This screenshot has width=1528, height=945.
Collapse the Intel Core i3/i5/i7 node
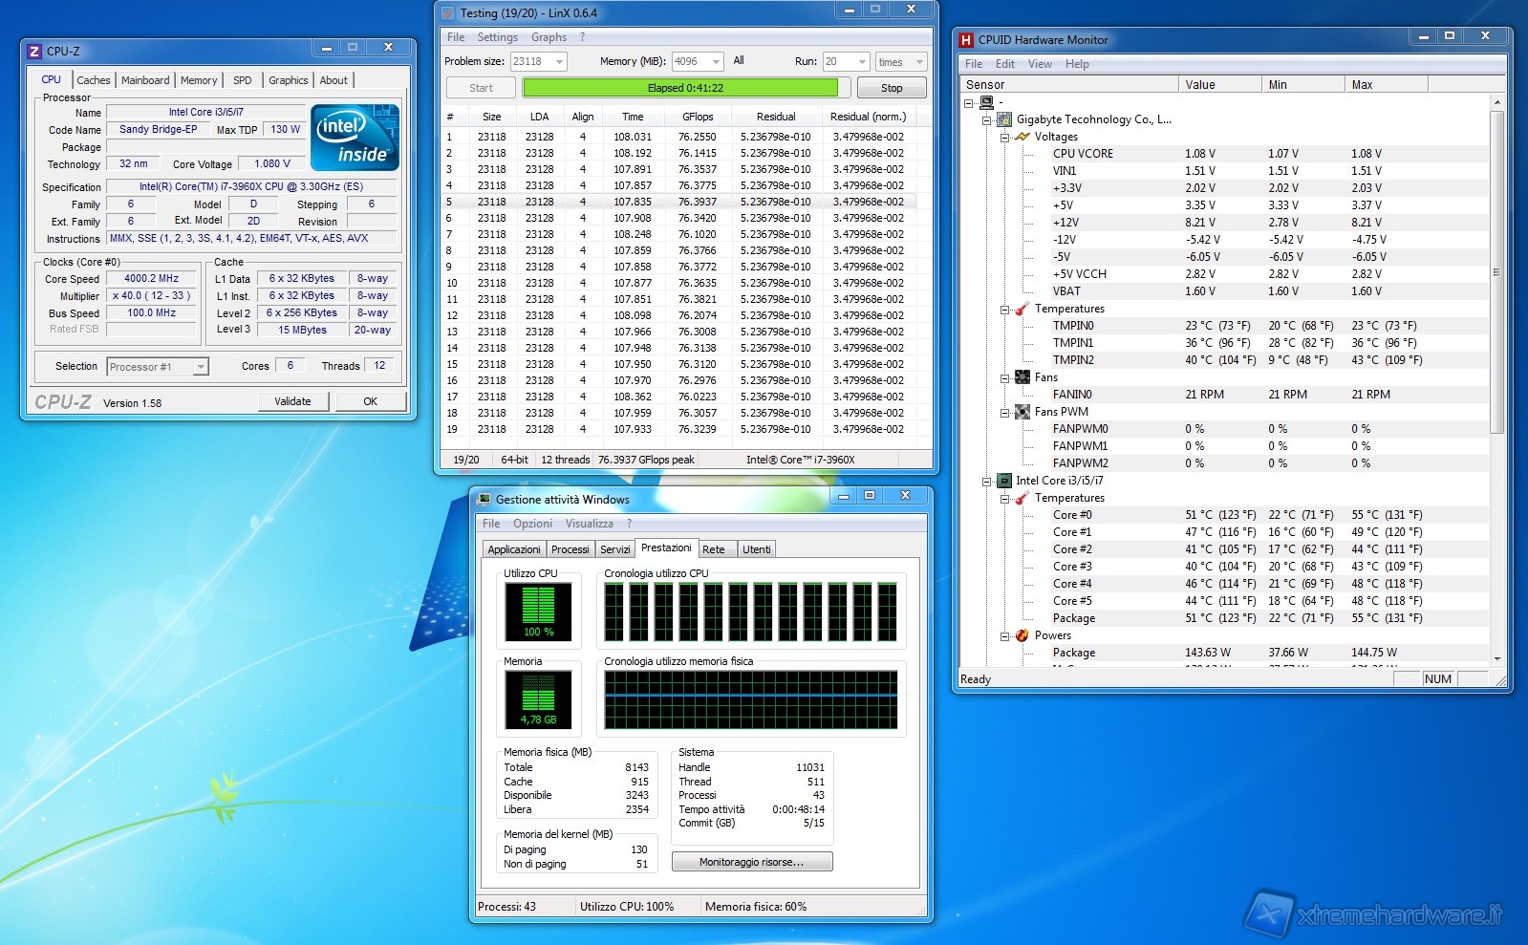coord(987,482)
